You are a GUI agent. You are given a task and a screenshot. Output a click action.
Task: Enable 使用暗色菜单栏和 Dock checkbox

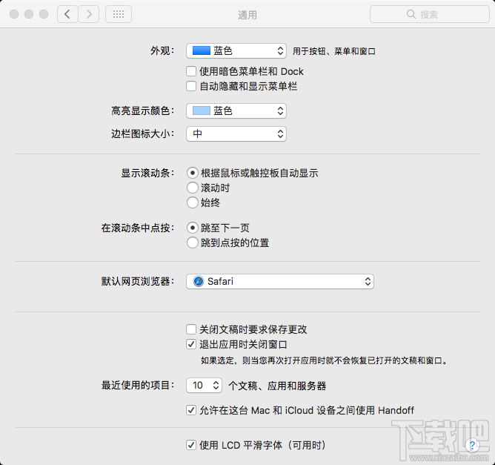point(191,71)
